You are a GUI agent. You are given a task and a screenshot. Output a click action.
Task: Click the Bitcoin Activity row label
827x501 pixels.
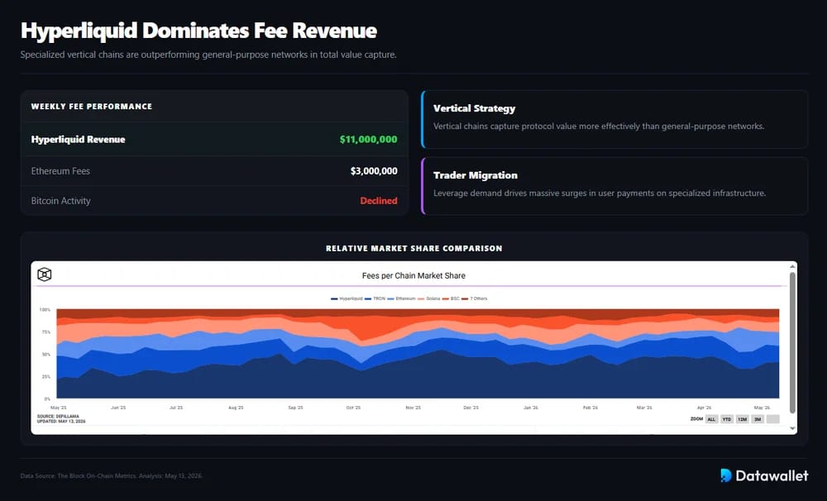60,201
